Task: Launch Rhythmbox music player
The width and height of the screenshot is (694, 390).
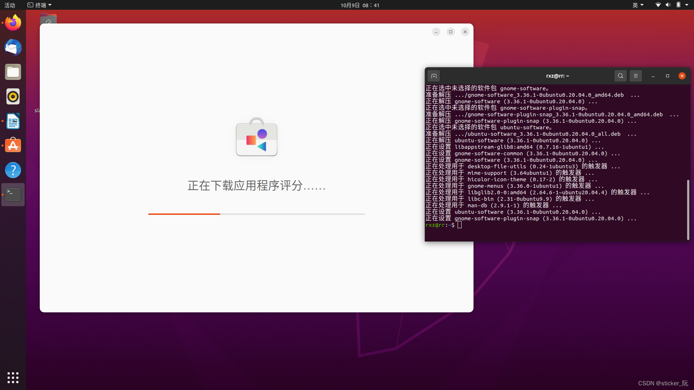Action: tap(13, 96)
